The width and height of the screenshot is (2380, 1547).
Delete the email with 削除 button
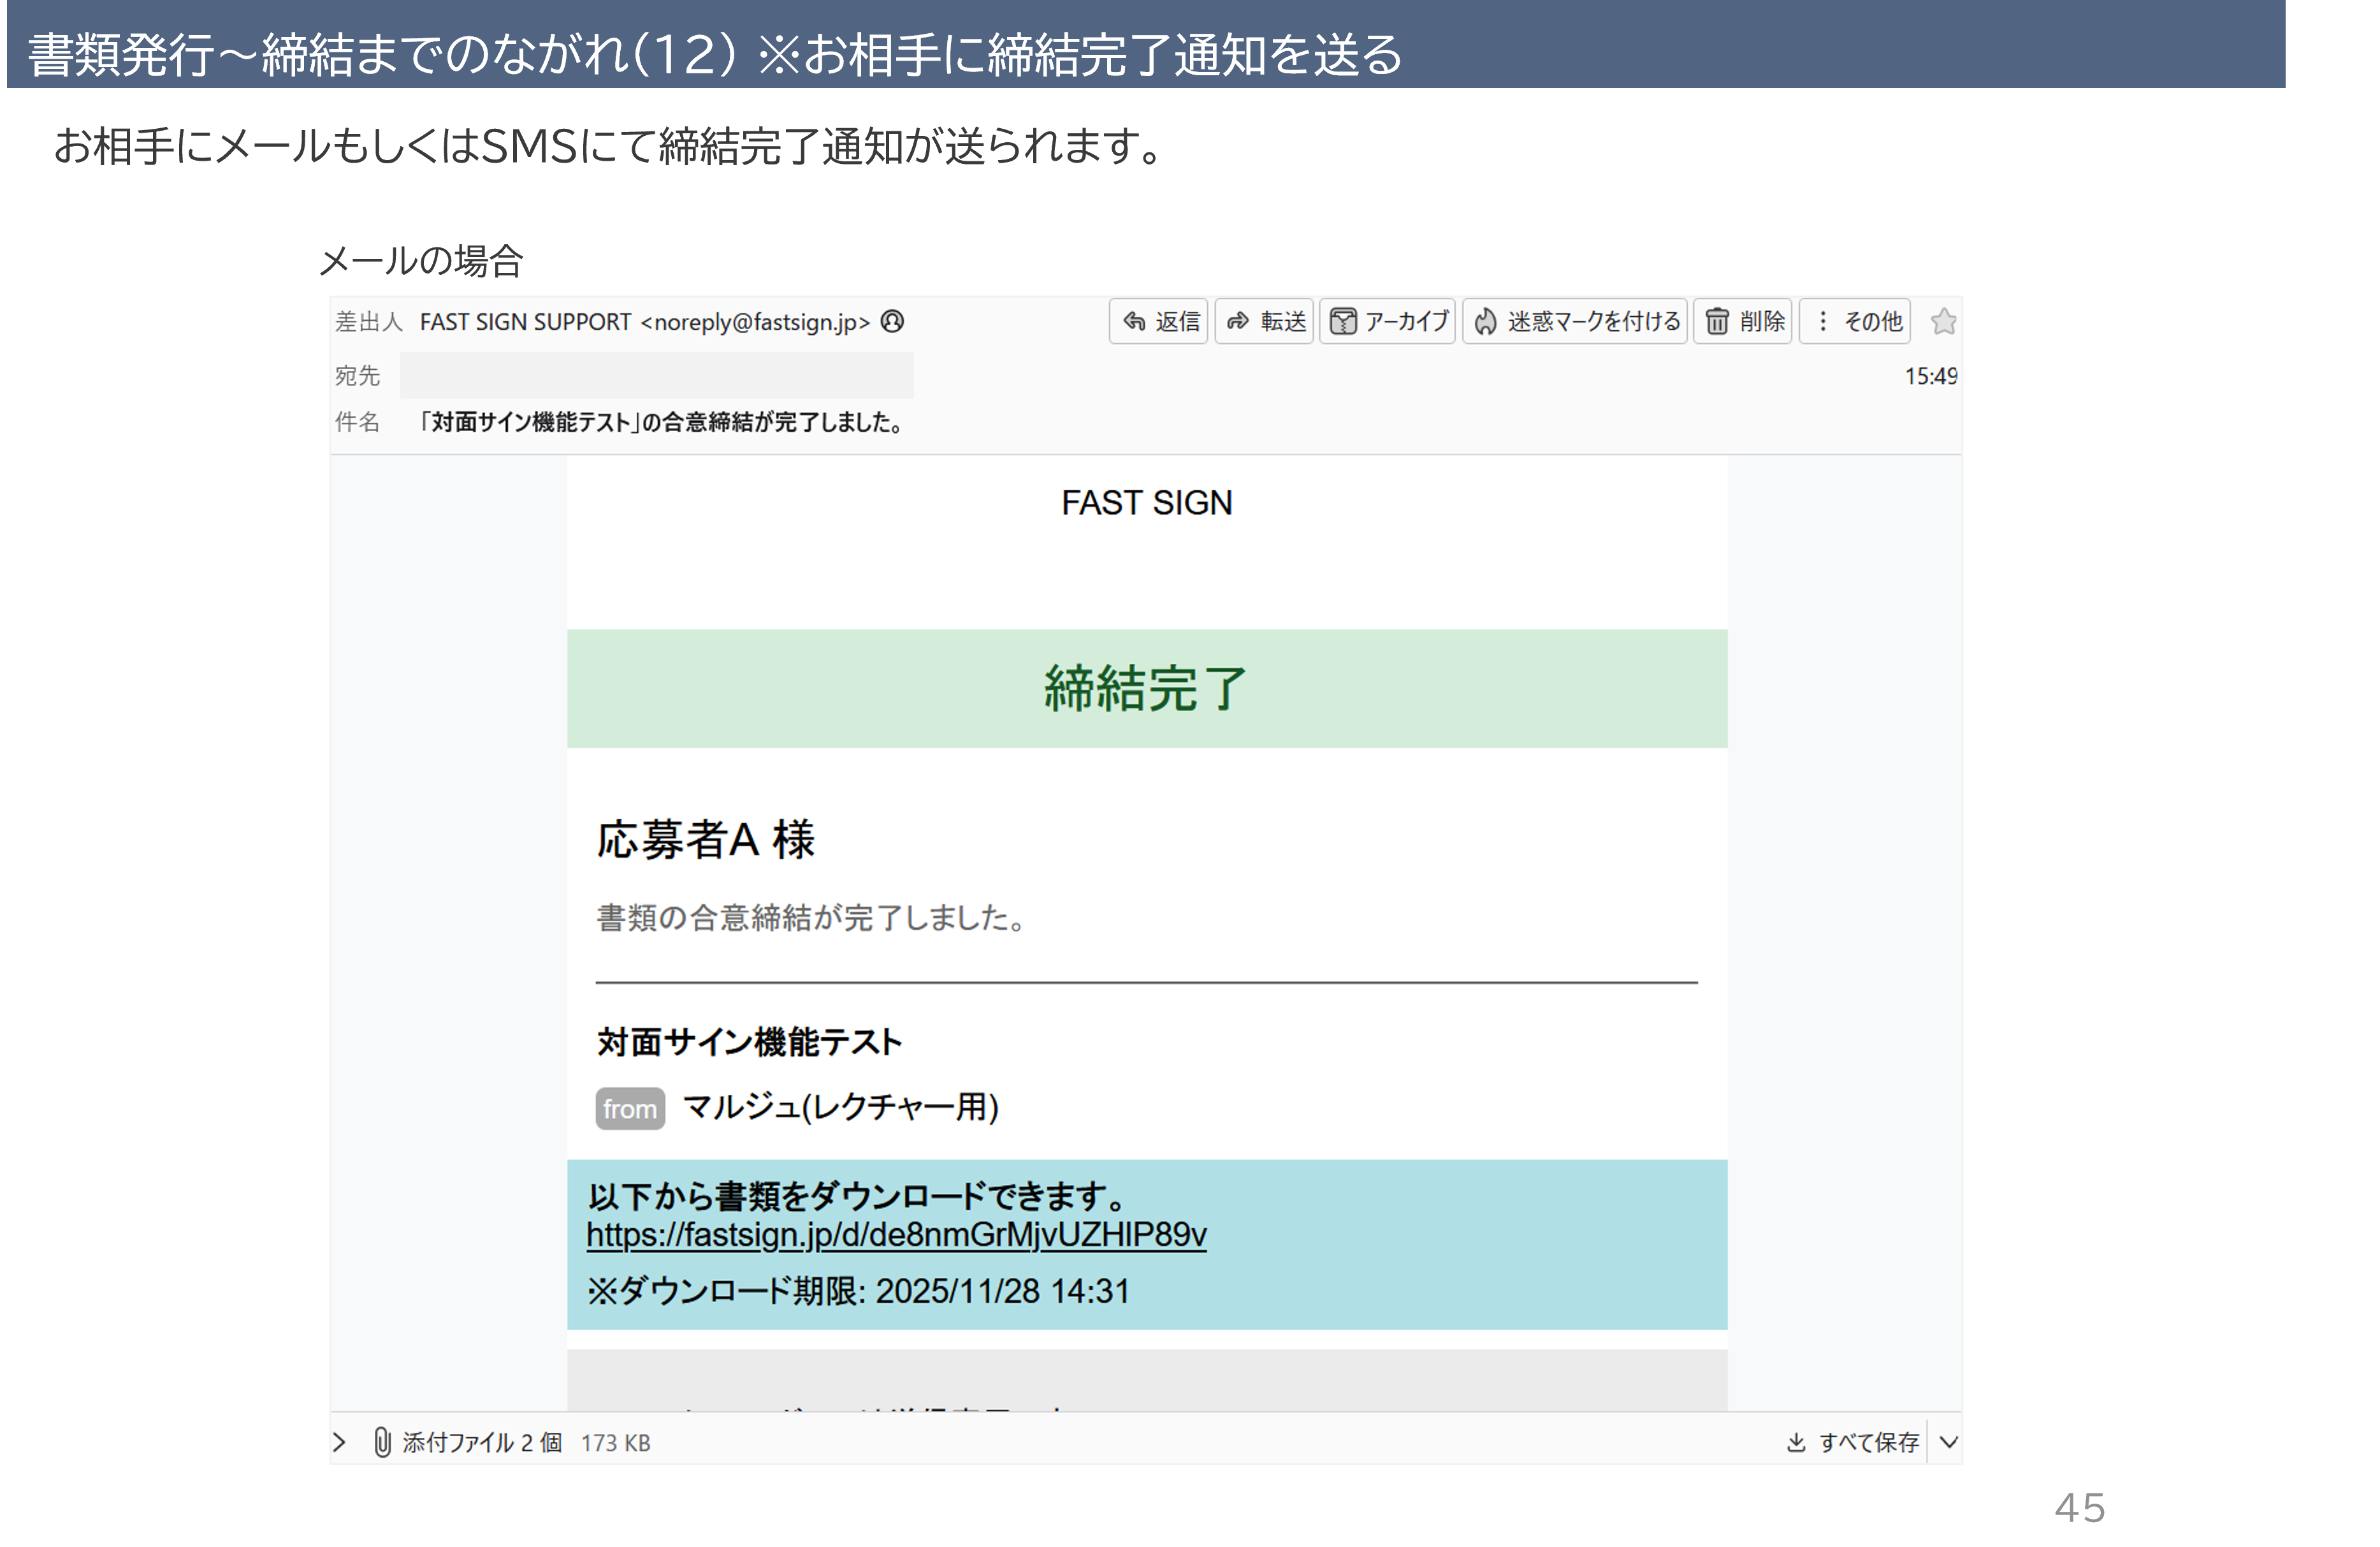(1744, 321)
